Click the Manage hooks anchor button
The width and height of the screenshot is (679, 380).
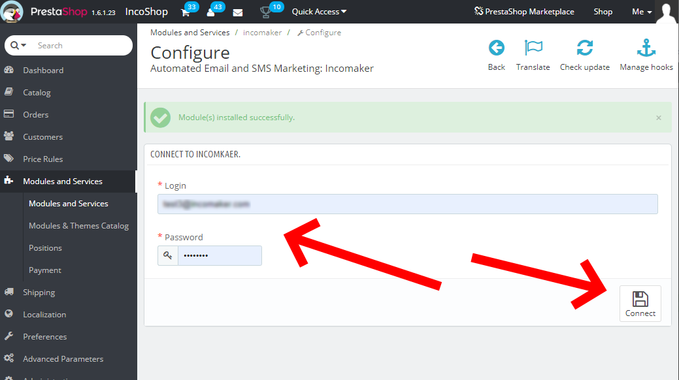point(646,55)
